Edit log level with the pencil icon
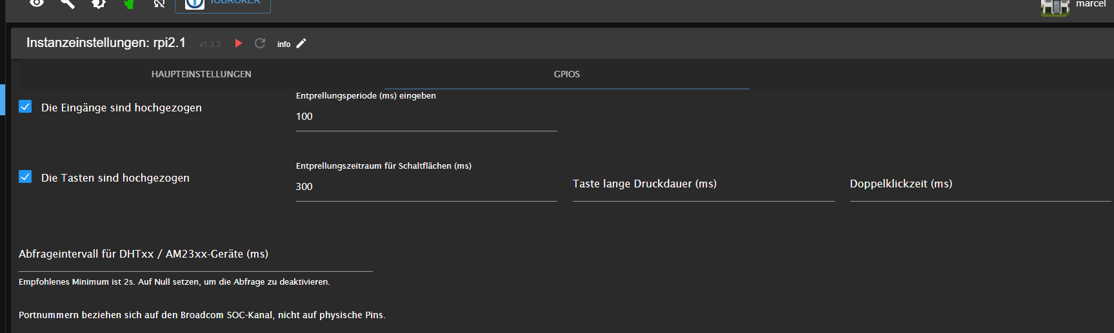 [301, 43]
